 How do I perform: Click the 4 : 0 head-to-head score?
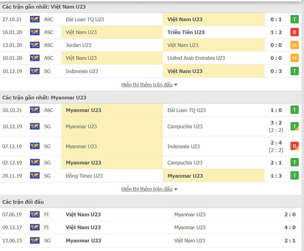pos(290,227)
